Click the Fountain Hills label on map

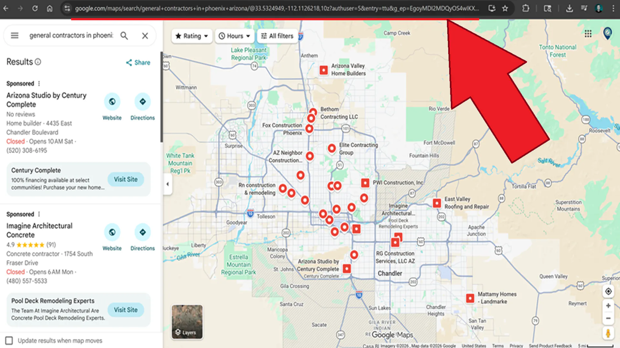tap(424, 156)
